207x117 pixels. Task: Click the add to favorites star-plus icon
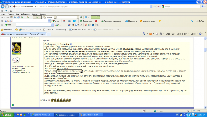pyautogui.click(x=17, y=30)
